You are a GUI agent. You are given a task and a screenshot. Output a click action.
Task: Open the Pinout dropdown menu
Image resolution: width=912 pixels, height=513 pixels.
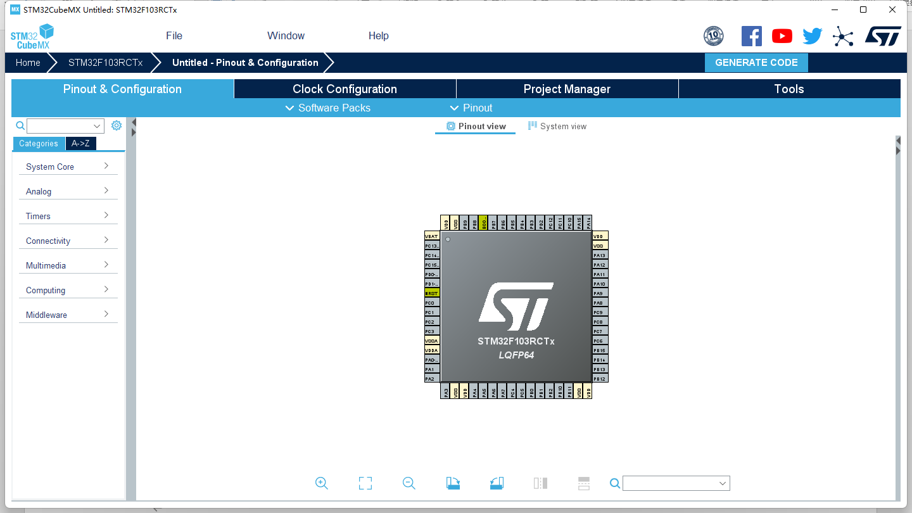click(471, 108)
